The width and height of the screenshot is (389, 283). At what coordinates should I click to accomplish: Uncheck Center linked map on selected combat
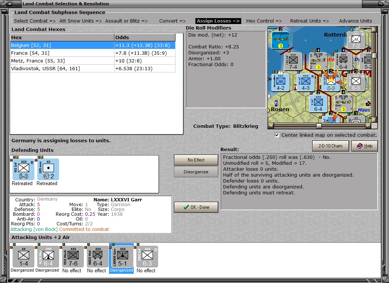277,135
